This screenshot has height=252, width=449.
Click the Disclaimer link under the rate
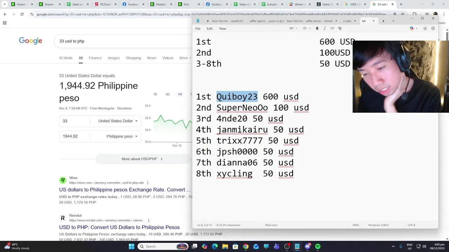125,108
